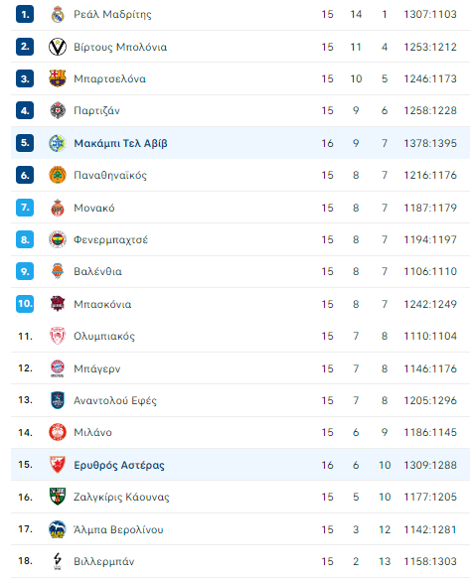Open the Βαλένθια team link

point(97,271)
